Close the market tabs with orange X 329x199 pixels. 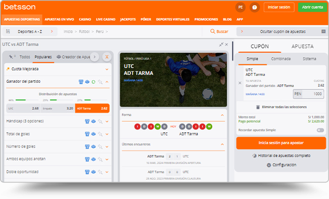[107, 57]
